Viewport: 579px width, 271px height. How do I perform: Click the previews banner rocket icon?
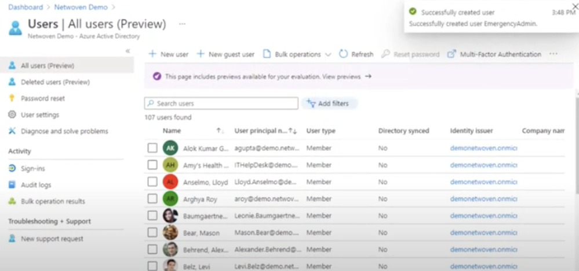(157, 77)
